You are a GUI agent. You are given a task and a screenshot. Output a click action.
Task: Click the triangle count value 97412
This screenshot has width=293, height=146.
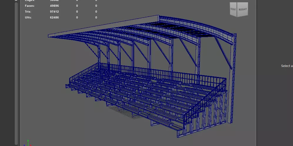54,11
